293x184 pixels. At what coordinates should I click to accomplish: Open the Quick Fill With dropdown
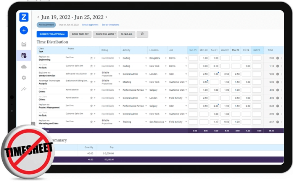point(106,34)
